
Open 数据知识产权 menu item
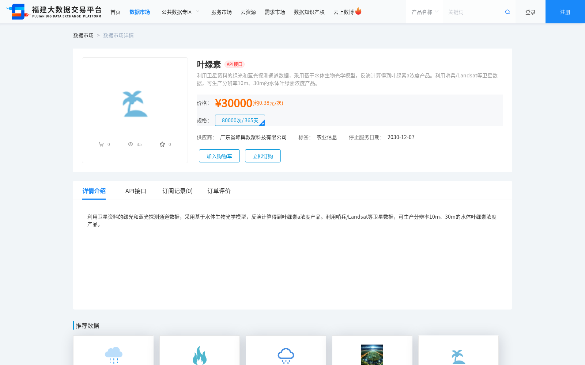coord(309,12)
